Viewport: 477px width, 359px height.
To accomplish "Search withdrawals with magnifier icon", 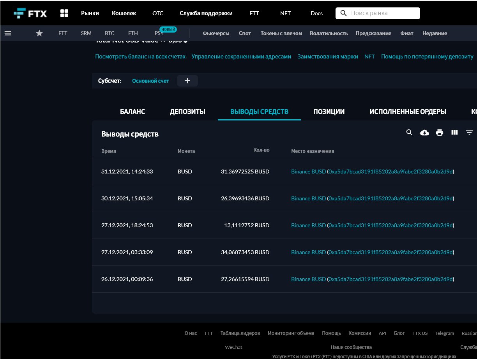I will click(409, 133).
